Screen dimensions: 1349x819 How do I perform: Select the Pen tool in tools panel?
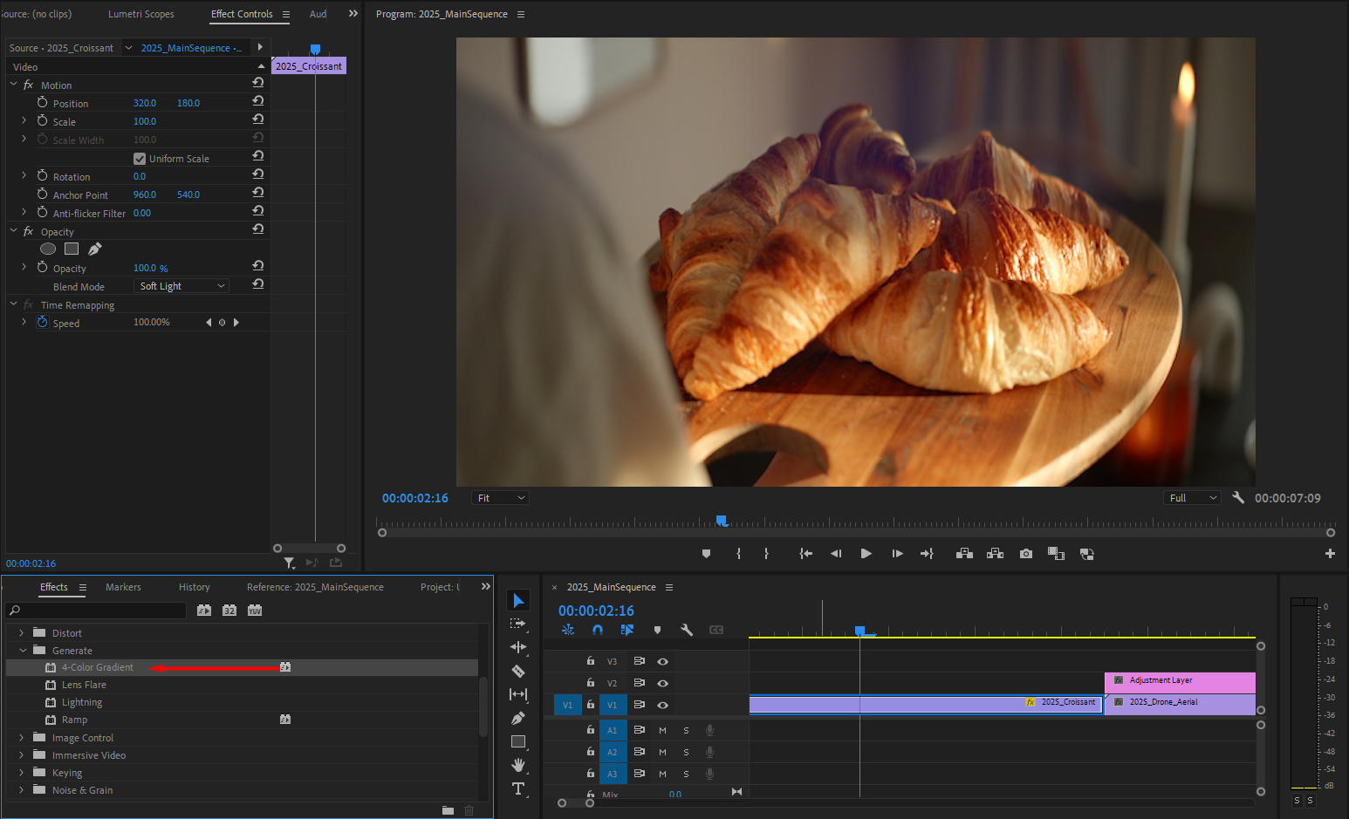pyautogui.click(x=518, y=718)
